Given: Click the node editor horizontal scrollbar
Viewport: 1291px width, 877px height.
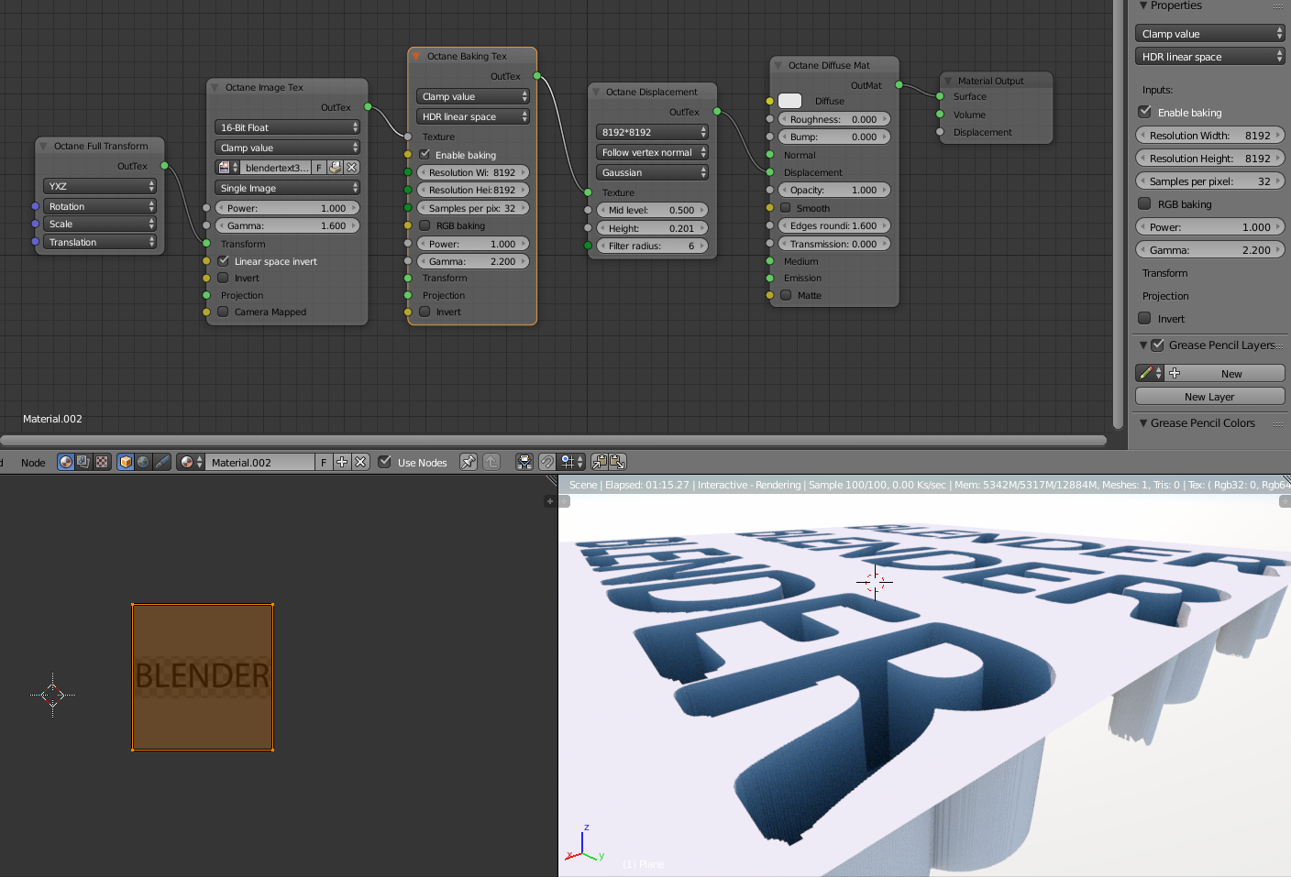Looking at the screenshot, I should coord(553,440).
